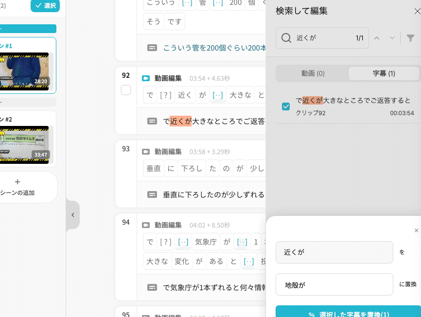Toggle the 選択 selection mode button
This screenshot has height=317, width=421.
pyautogui.click(x=45, y=6)
